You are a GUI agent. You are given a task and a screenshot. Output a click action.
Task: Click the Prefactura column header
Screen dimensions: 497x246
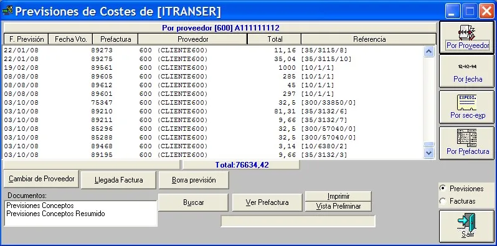point(115,39)
